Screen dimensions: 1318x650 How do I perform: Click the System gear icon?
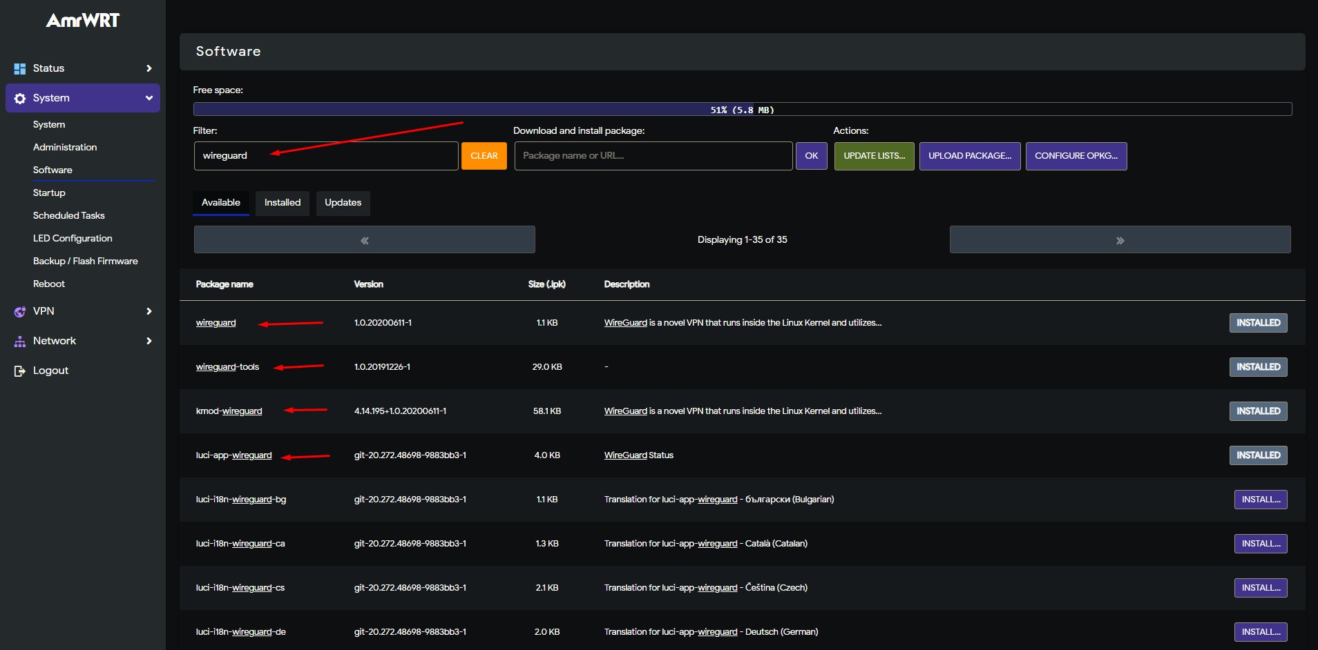click(20, 98)
